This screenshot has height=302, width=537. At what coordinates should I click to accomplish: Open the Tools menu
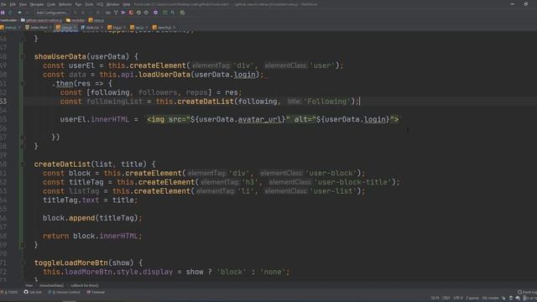tap(89, 4)
